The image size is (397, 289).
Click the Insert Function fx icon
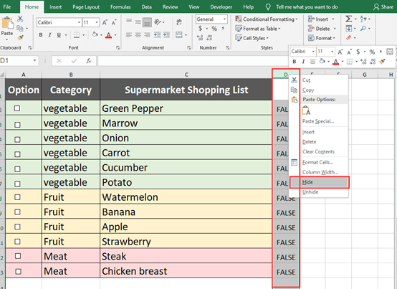click(x=89, y=61)
